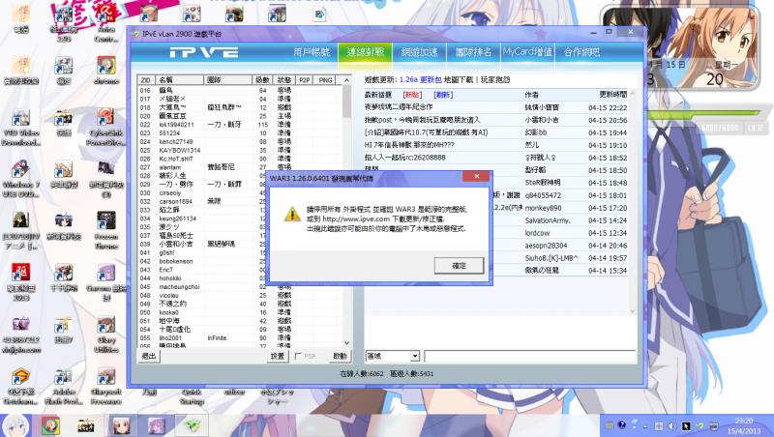Switch to the 網遊加速 tab
This screenshot has height=437, width=774.
(x=419, y=52)
